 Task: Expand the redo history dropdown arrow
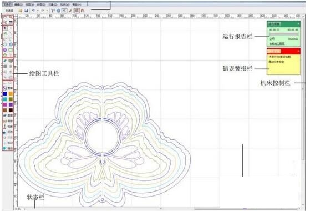[47, 11]
